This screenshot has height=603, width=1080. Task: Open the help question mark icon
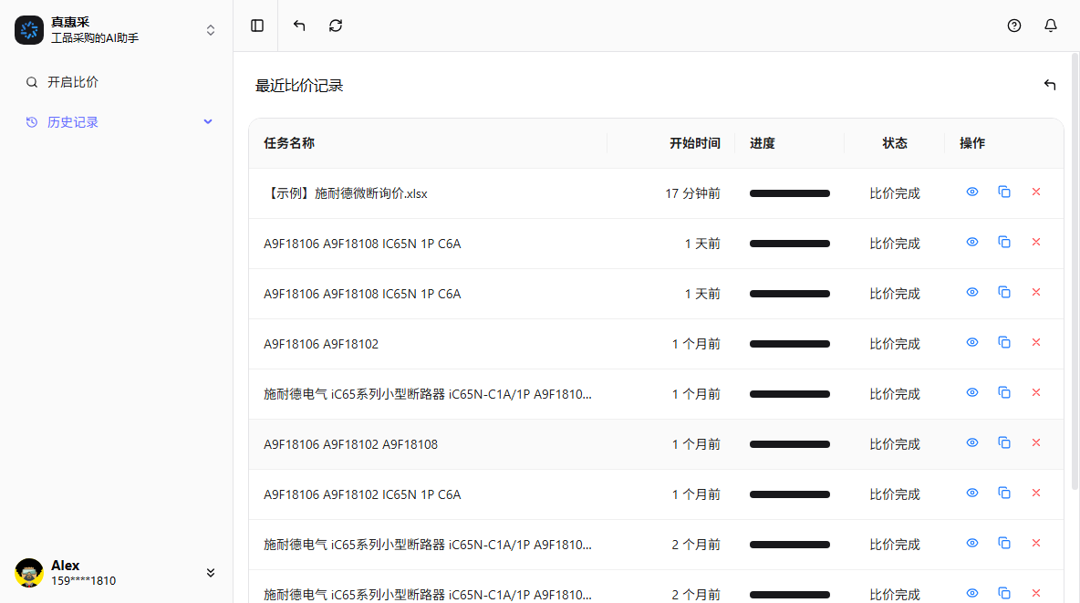coord(1014,26)
